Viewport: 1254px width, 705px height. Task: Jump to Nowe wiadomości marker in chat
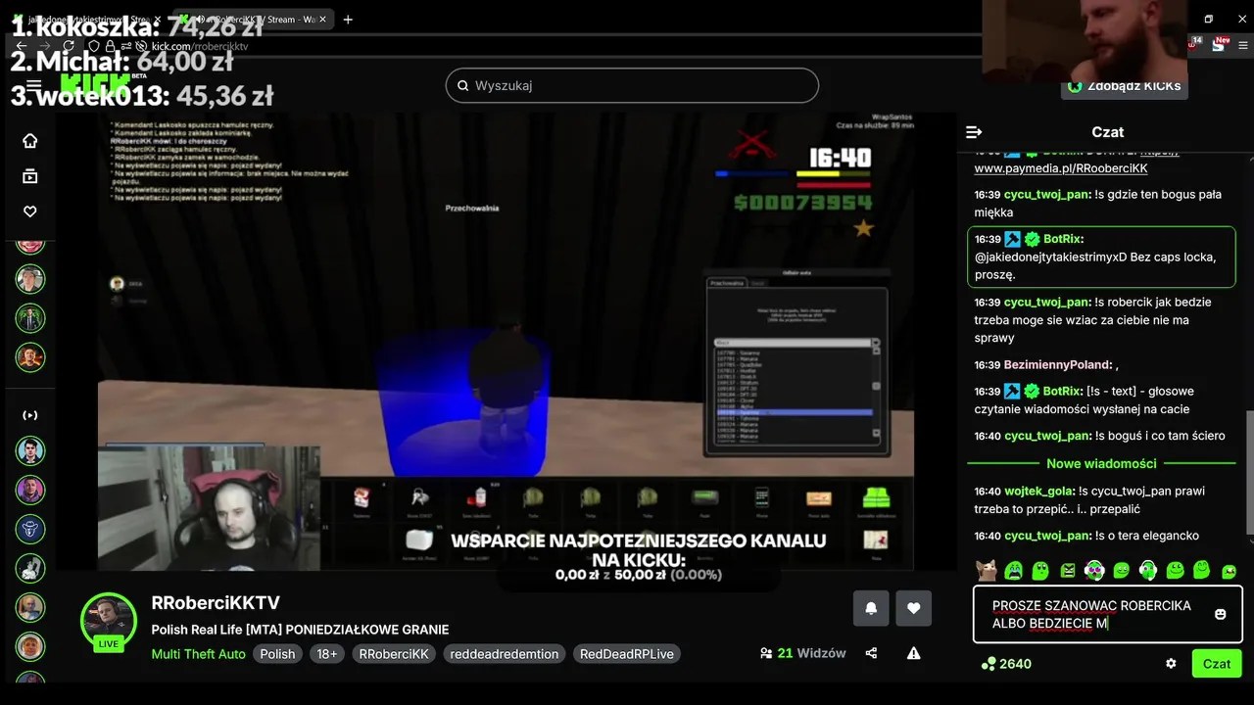click(x=1101, y=463)
